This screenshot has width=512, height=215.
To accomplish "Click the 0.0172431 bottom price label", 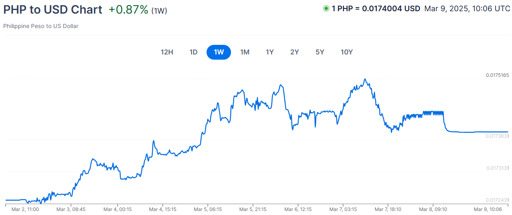I will point(497,200).
